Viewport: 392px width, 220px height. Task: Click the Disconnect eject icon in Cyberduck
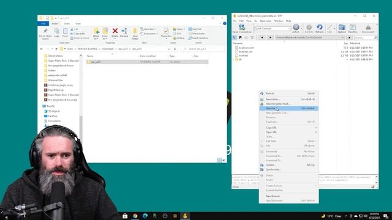[368, 29]
